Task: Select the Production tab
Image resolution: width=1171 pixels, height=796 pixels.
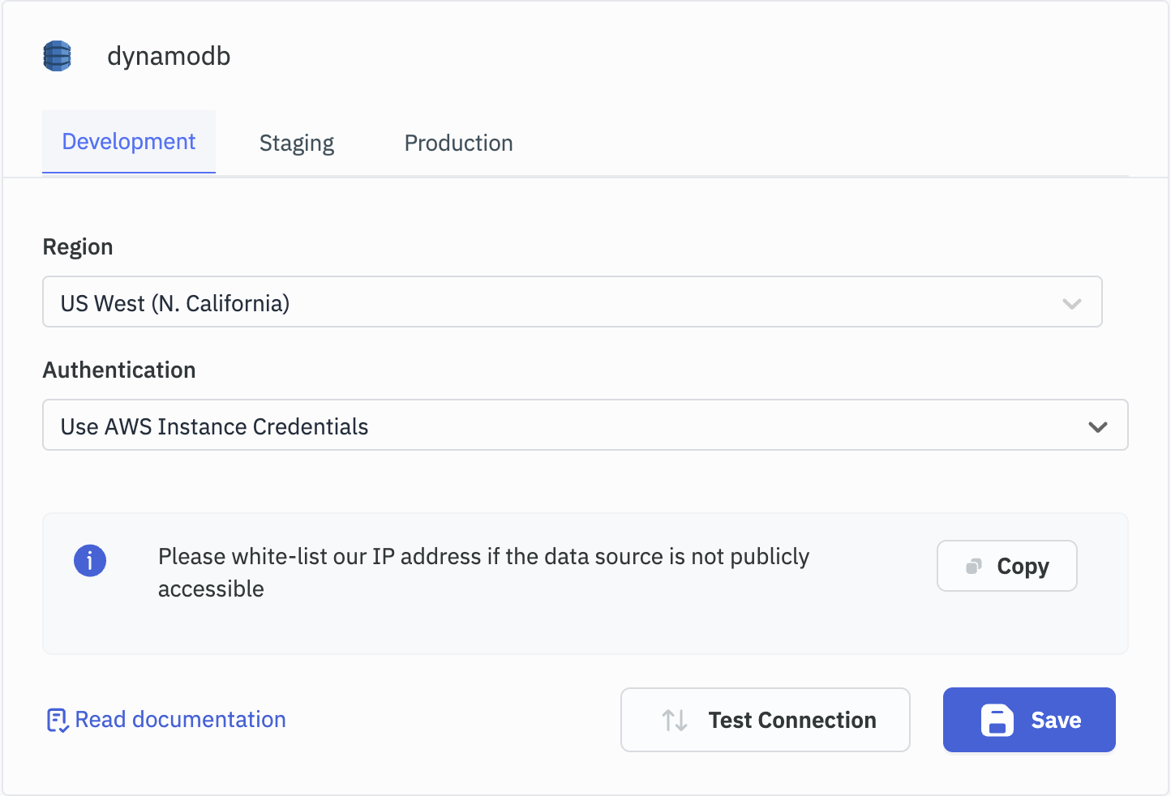Action: click(x=458, y=143)
